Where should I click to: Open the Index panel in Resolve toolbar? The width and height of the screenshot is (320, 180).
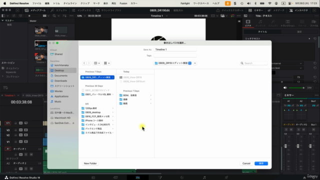(81, 10)
